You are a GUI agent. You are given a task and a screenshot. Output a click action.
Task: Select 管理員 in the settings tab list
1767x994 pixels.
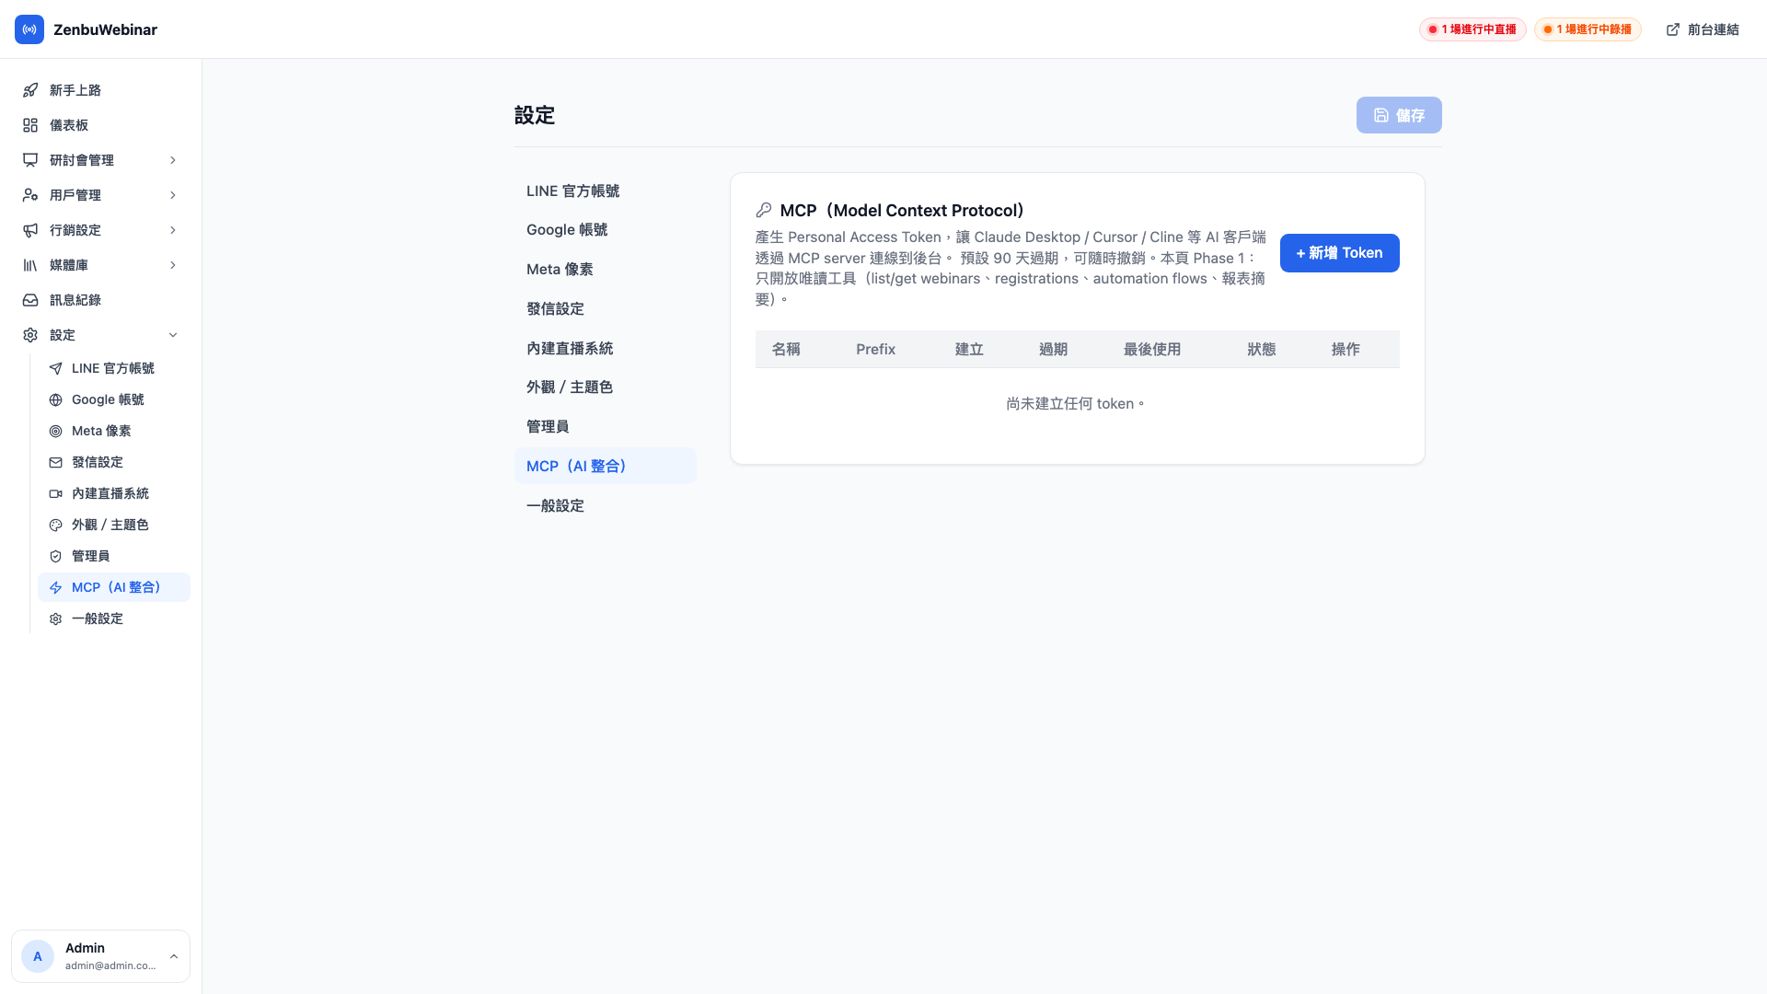[x=605, y=426]
